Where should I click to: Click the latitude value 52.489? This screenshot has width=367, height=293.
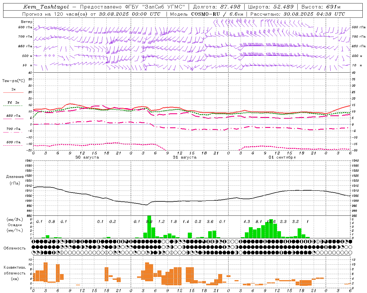click(283, 7)
